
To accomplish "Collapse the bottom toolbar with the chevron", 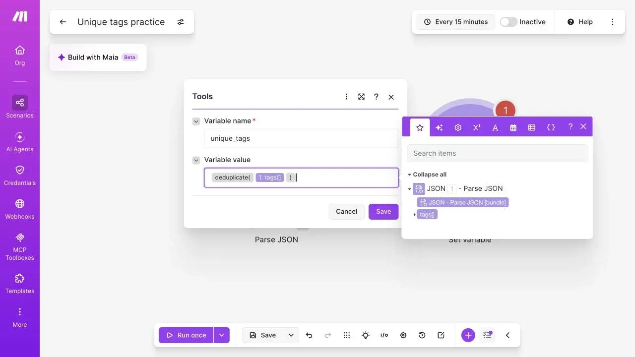I will point(508,335).
